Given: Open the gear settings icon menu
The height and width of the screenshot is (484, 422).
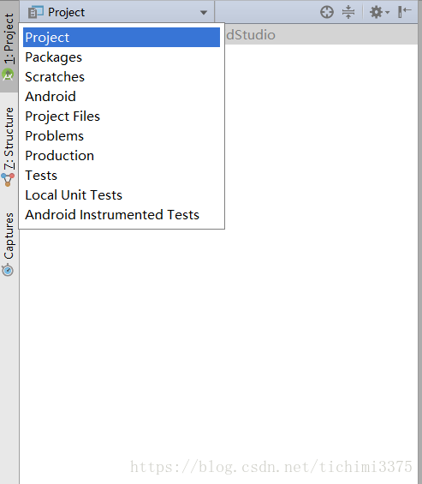Looking at the screenshot, I should click(x=376, y=12).
